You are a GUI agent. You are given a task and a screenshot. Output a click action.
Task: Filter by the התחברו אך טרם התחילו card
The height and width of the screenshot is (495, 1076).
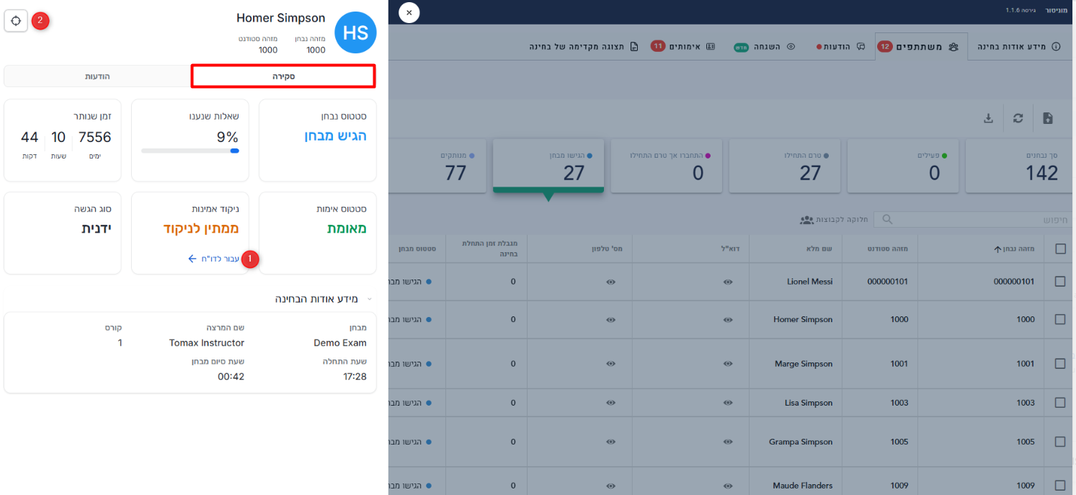point(667,166)
